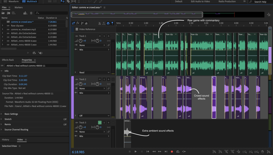
Task: Show the effects (fx) track controls
Action: pyautogui.click(x=78, y=23)
